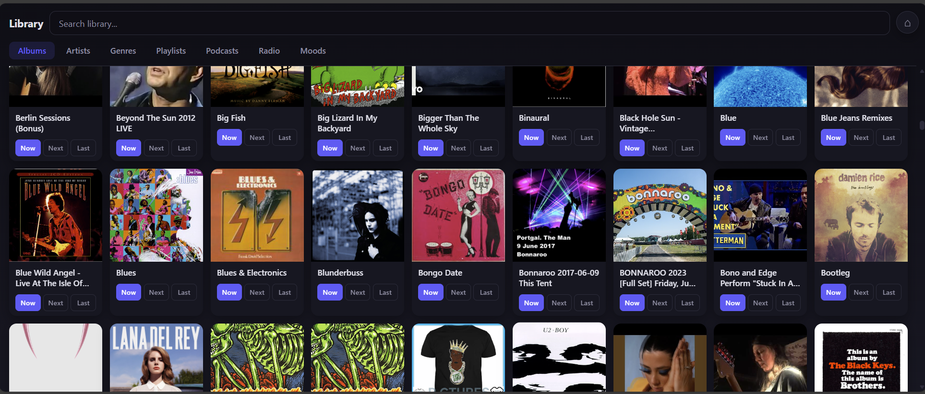Focus the Search library field
Viewport: 925px width, 394px height.
469,23
